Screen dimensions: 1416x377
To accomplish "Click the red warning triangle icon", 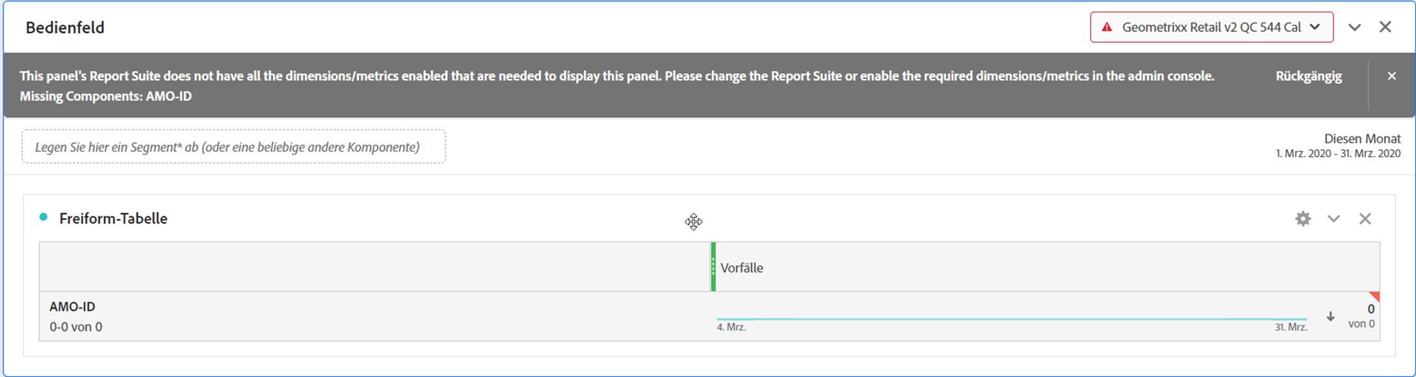I will (x=1107, y=27).
